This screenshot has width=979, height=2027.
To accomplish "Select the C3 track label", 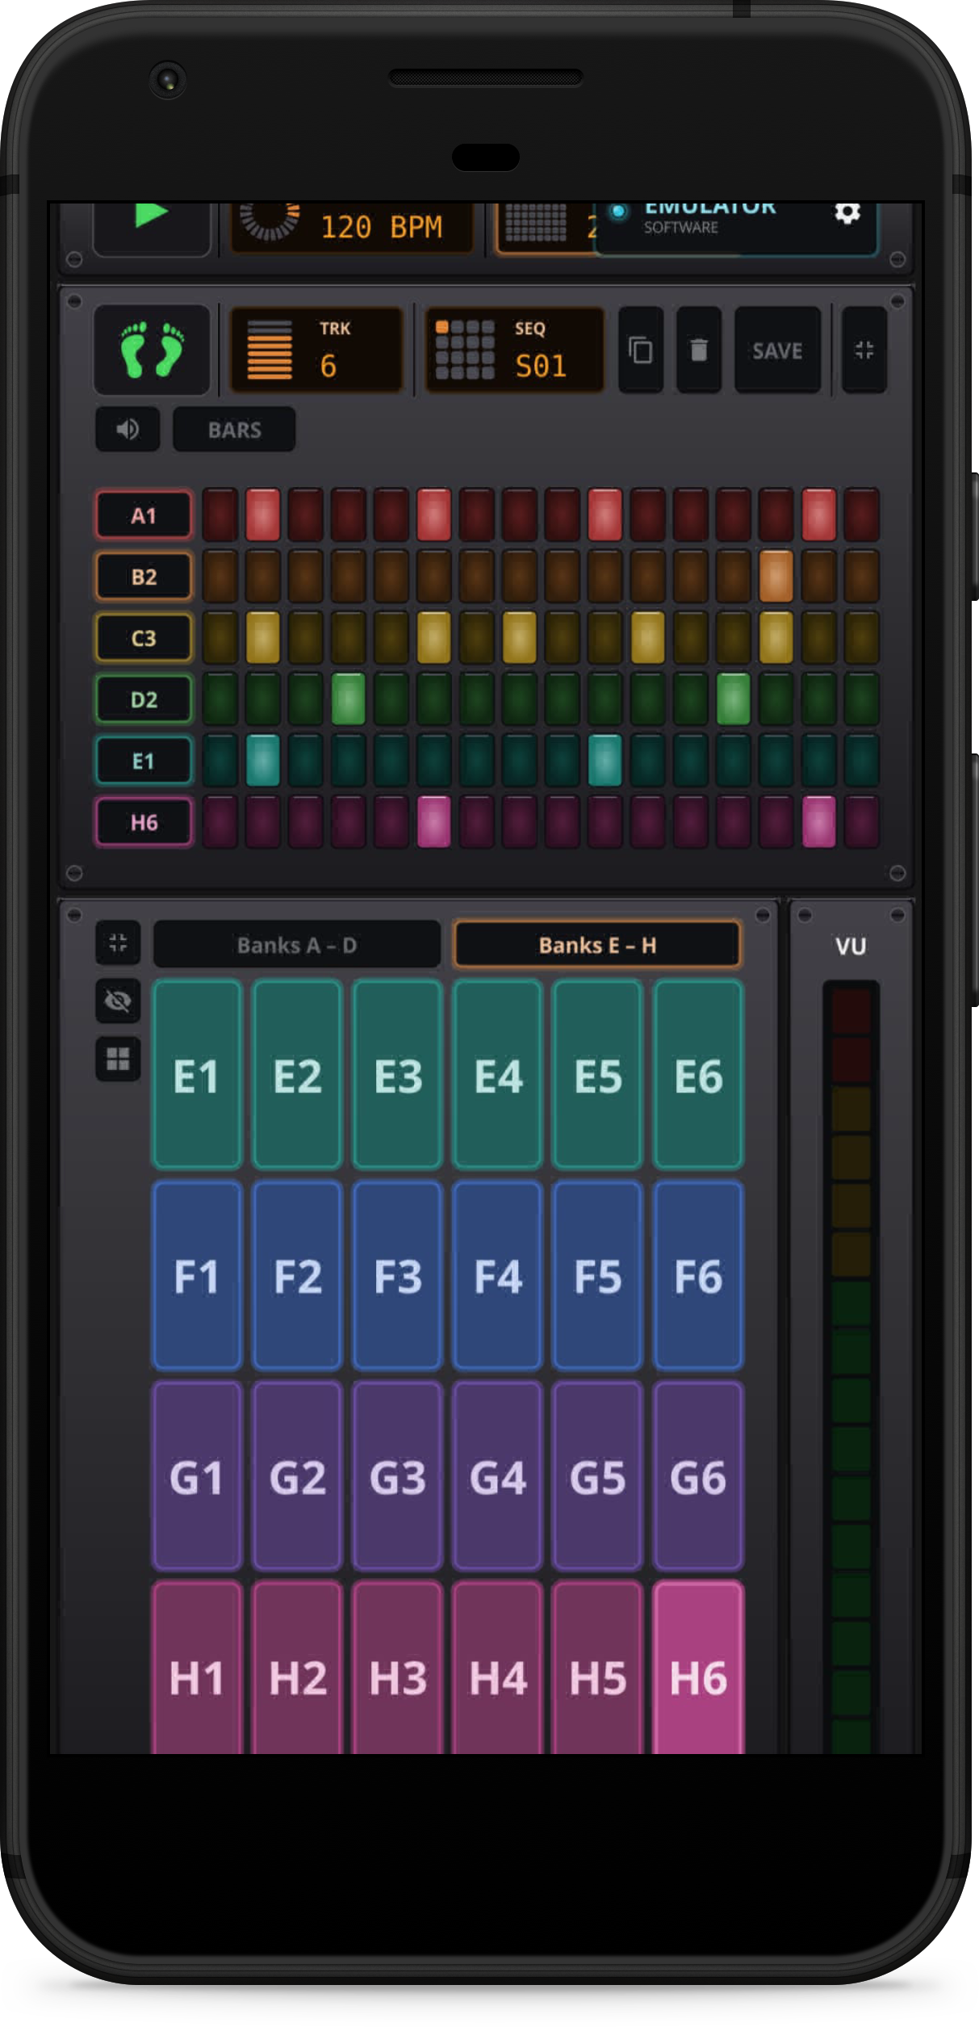I will tap(144, 638).
